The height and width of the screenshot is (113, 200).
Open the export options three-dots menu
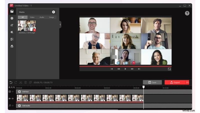(187, 82)
